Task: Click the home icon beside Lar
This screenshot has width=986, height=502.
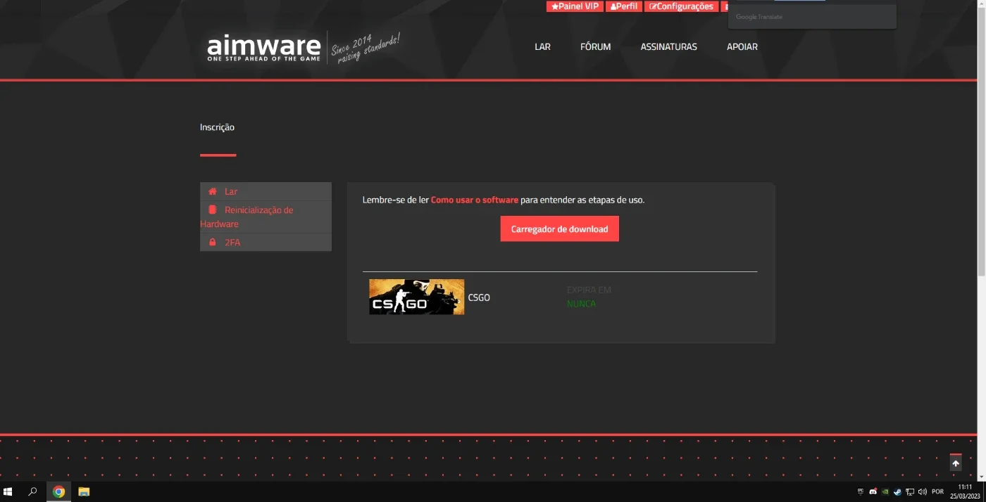Action: pos(212,191)
